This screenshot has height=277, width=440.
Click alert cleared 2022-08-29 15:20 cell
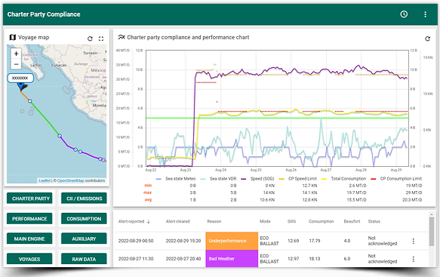click(183, 241)
